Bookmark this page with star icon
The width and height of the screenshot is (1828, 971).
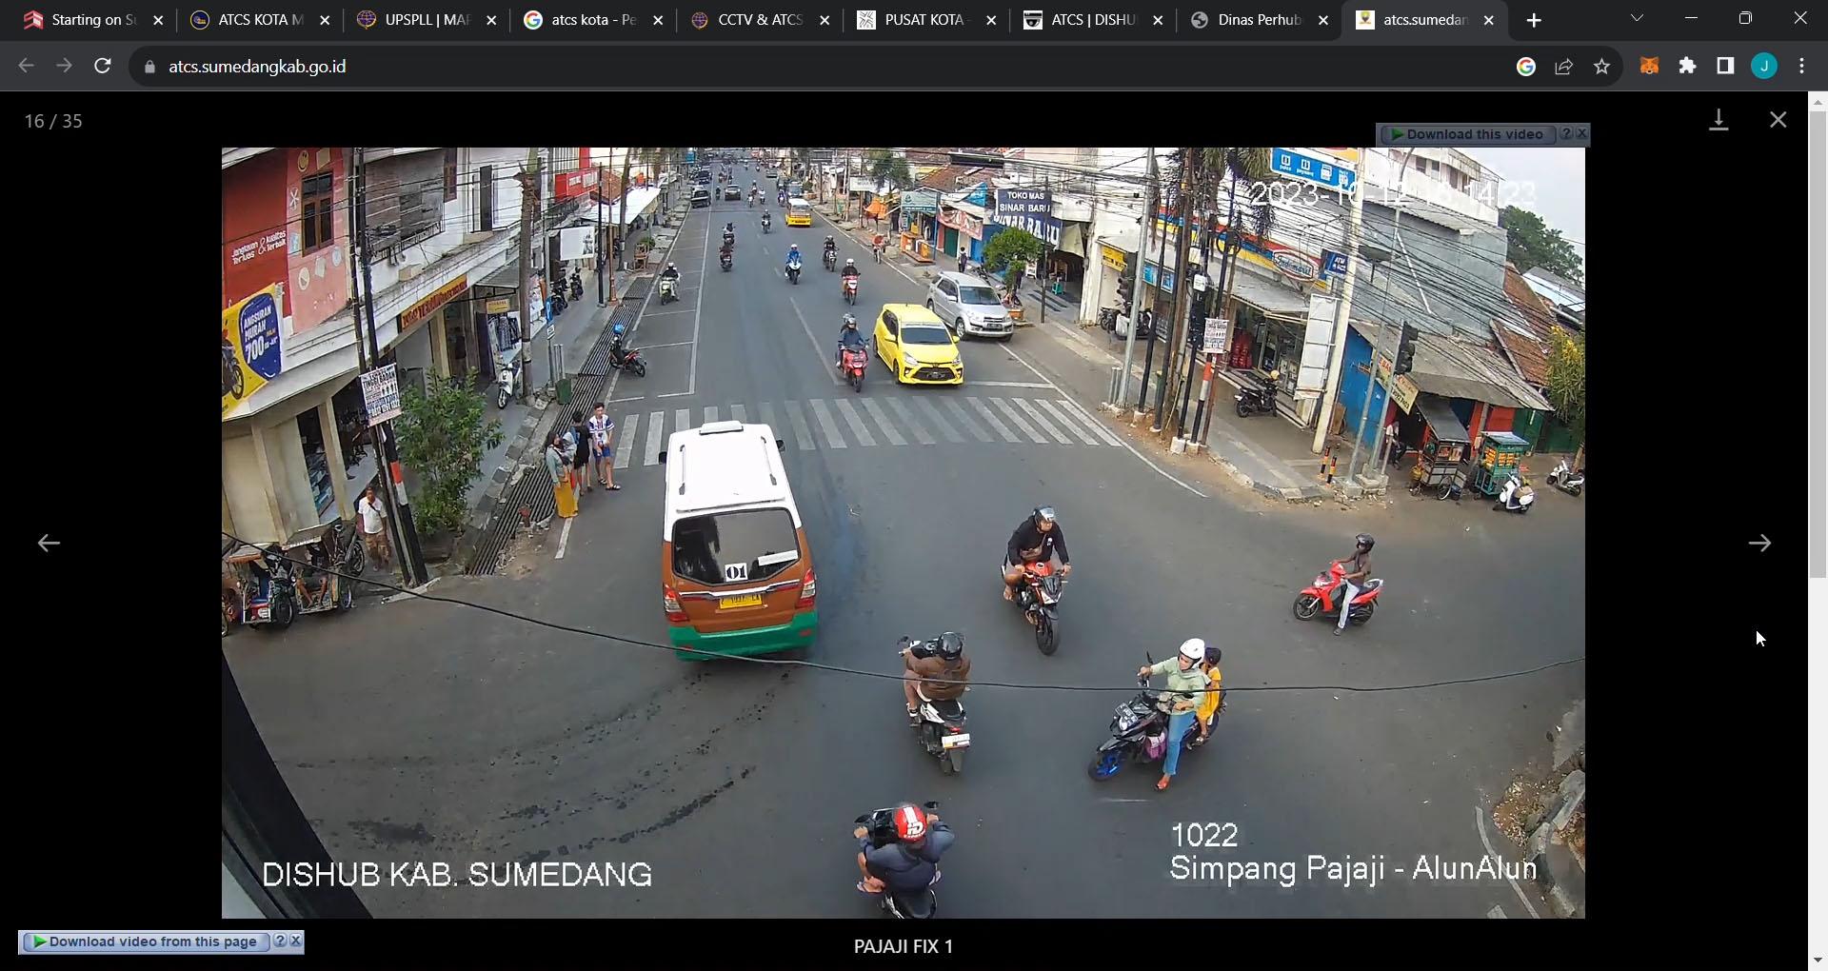[1601, 66]
